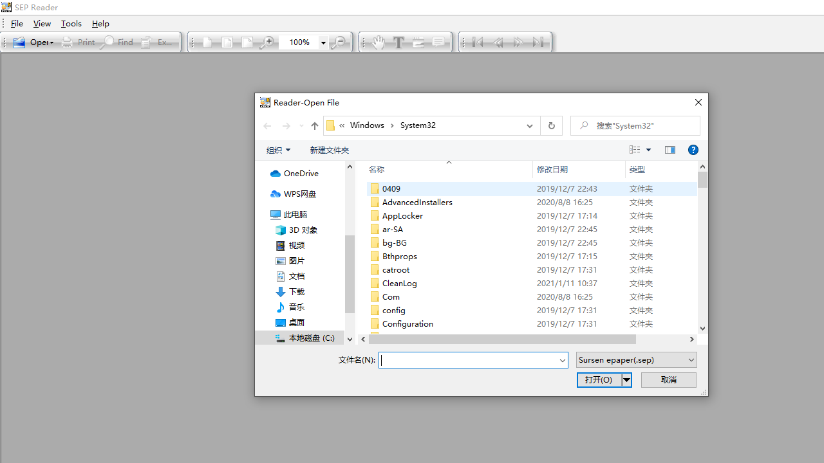This screenshot has width=824, height=463.
Task: Open the 100% zoom level dropdown
Action: tap(324, 42)
